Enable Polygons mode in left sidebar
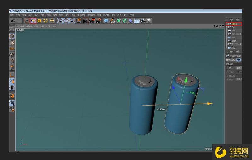The image size is (252, 160). (x=12, y=67)
